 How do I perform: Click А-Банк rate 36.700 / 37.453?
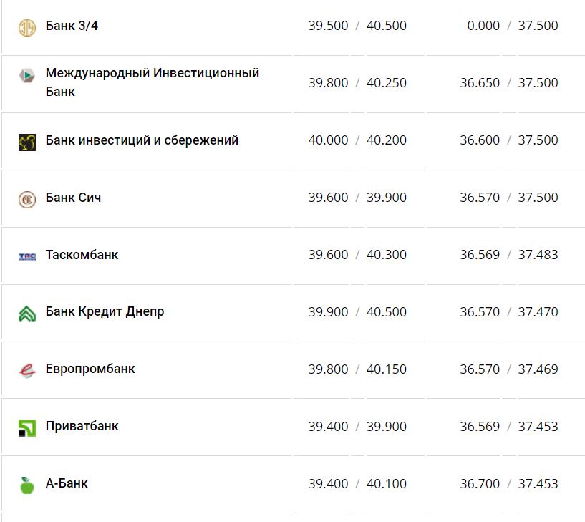tap(508, 484)
